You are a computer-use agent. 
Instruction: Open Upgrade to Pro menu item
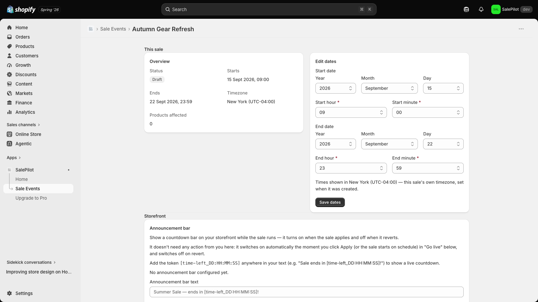point(31,198)
